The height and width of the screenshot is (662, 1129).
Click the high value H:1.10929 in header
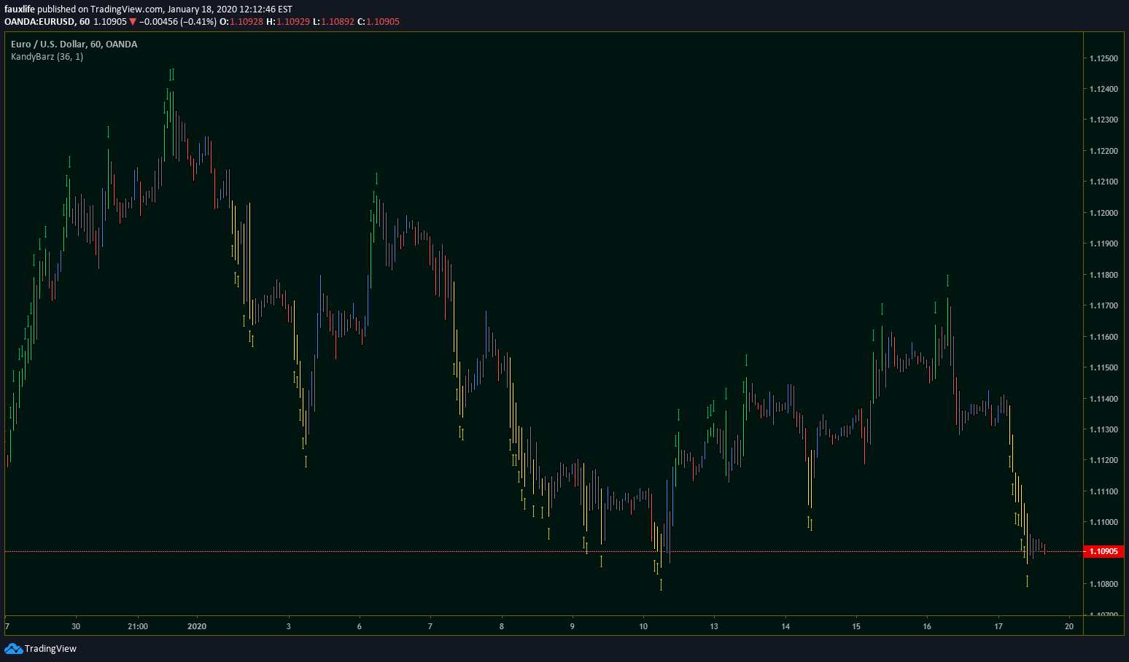tap(288, 22)
